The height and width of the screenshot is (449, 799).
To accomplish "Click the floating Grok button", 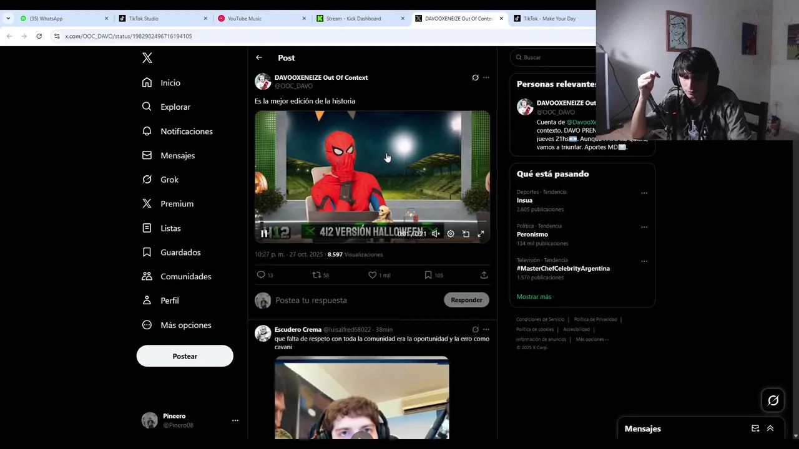I will [x=773, y=400].
